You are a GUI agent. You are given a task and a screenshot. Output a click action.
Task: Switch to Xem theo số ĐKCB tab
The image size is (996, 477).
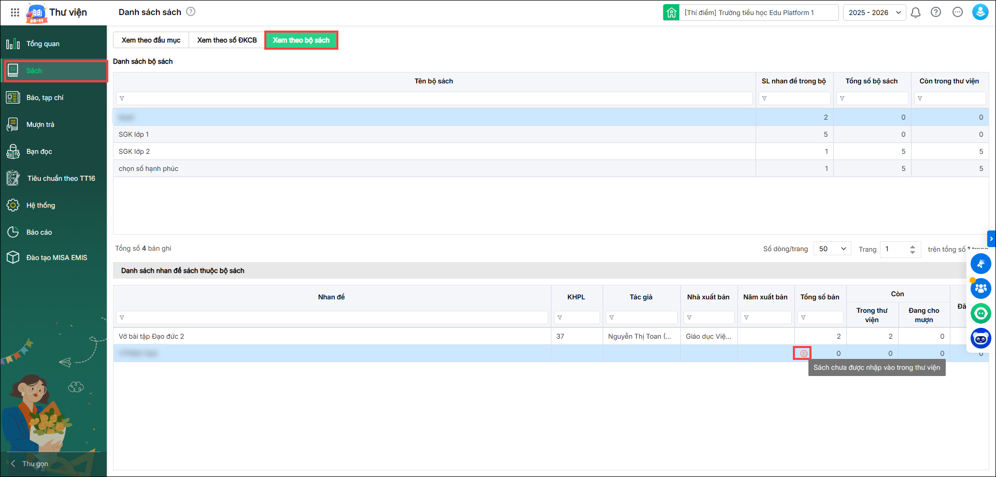[x=227, y=40]
